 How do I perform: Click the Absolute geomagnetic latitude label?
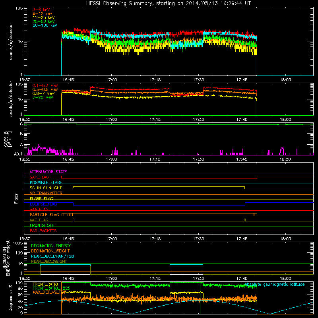coord(275,285)
